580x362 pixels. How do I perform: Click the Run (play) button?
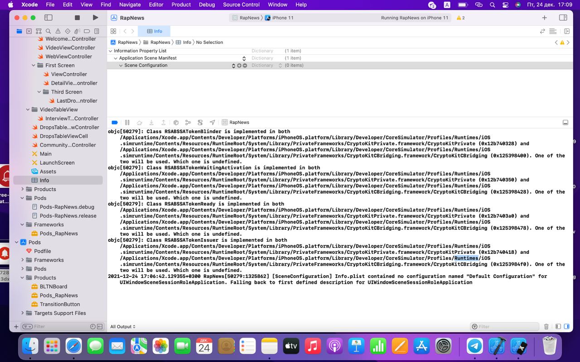pos(95,18)
